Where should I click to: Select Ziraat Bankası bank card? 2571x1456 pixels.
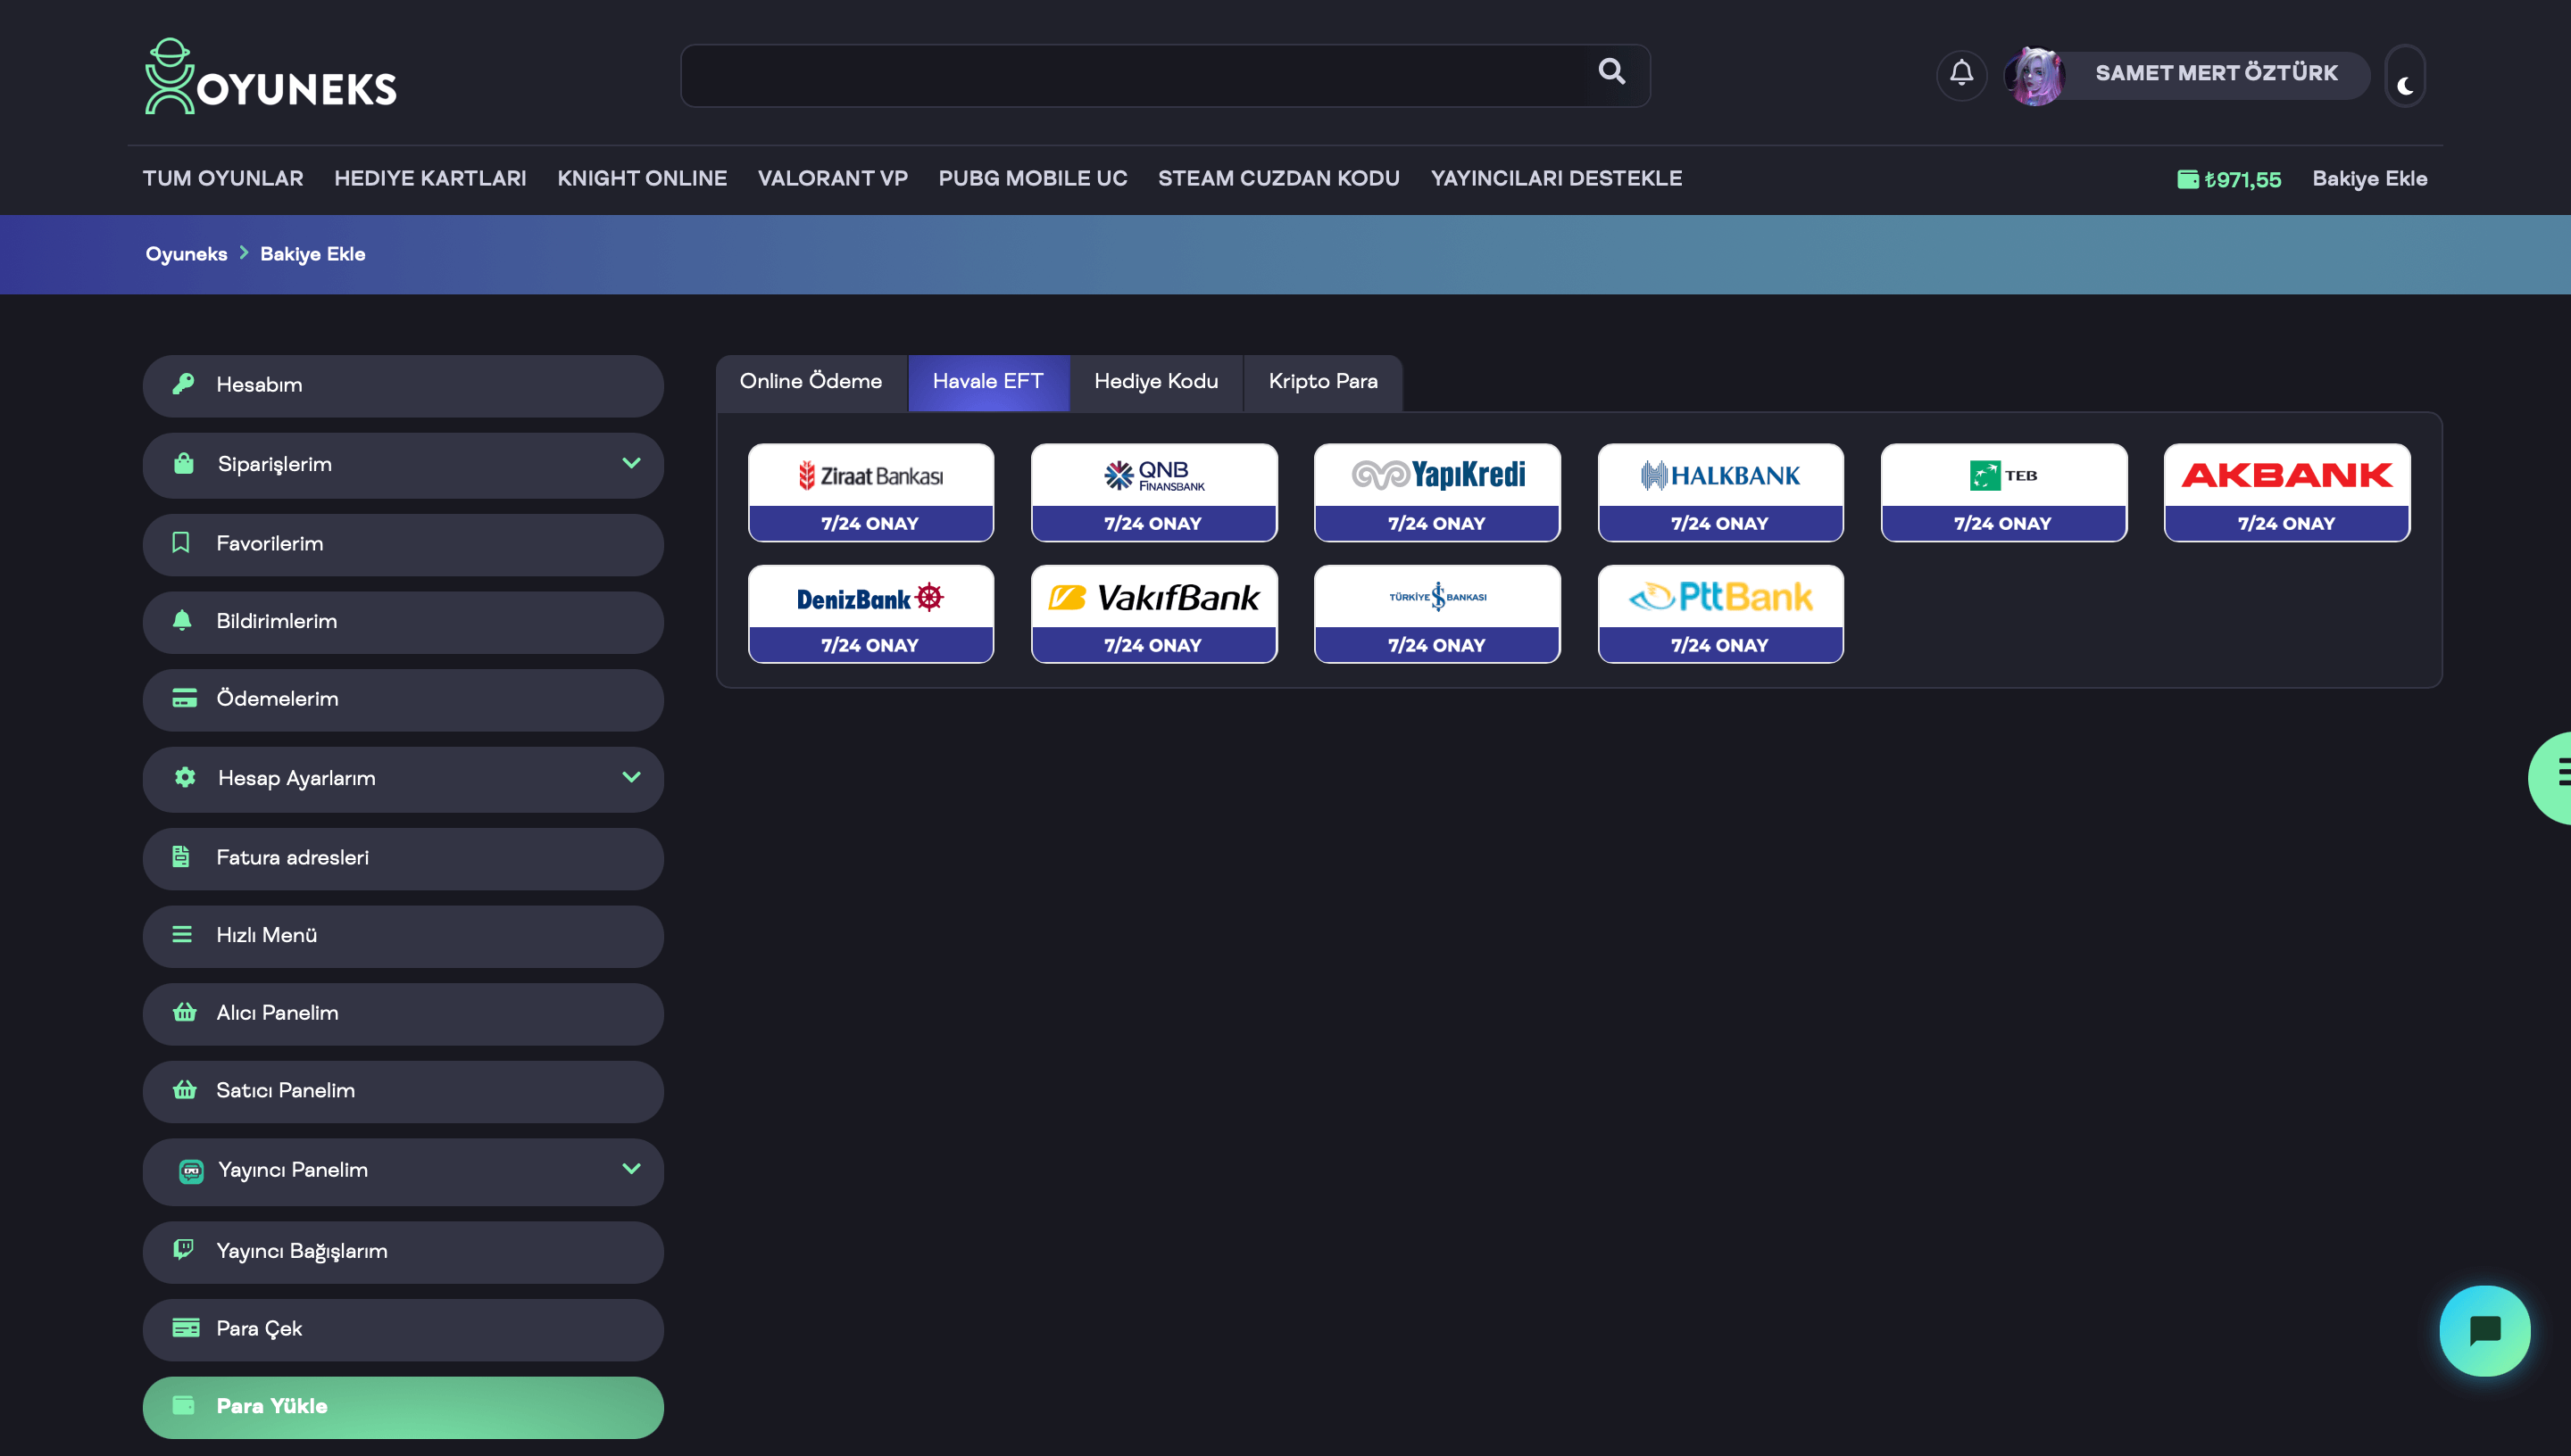(x=870, y=493)
